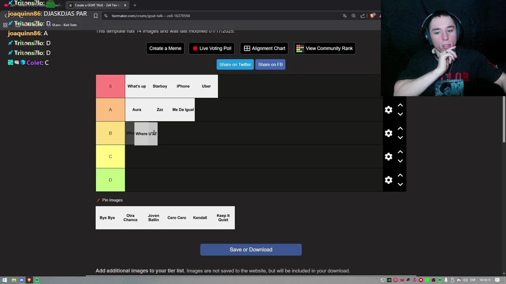This screenshot has height=284, width=506.
Task: Move tier B row down
Action: (x=400, y=137)
